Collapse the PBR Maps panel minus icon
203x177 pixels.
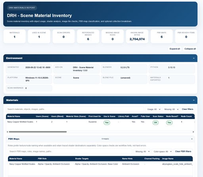coord(192,139)
